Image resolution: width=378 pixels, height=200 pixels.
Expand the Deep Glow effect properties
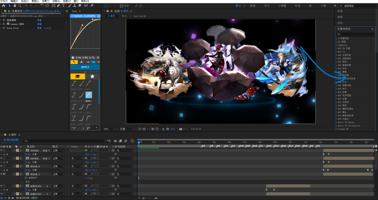pos(1,28)
